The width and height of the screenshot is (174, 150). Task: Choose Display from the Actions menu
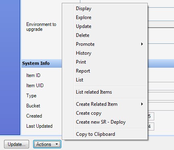[x=105, y=9]
